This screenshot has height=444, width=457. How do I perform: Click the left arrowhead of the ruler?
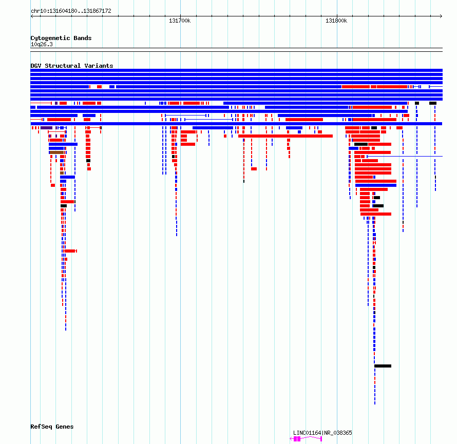[32, 16]
